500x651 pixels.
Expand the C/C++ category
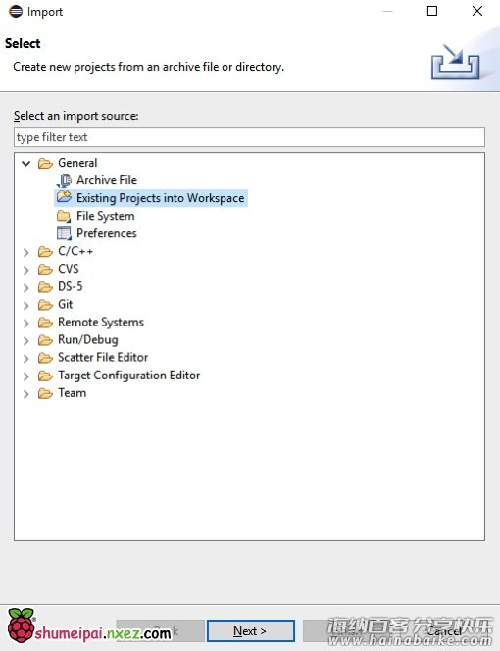pyautogui.click(x=26, y=252)
